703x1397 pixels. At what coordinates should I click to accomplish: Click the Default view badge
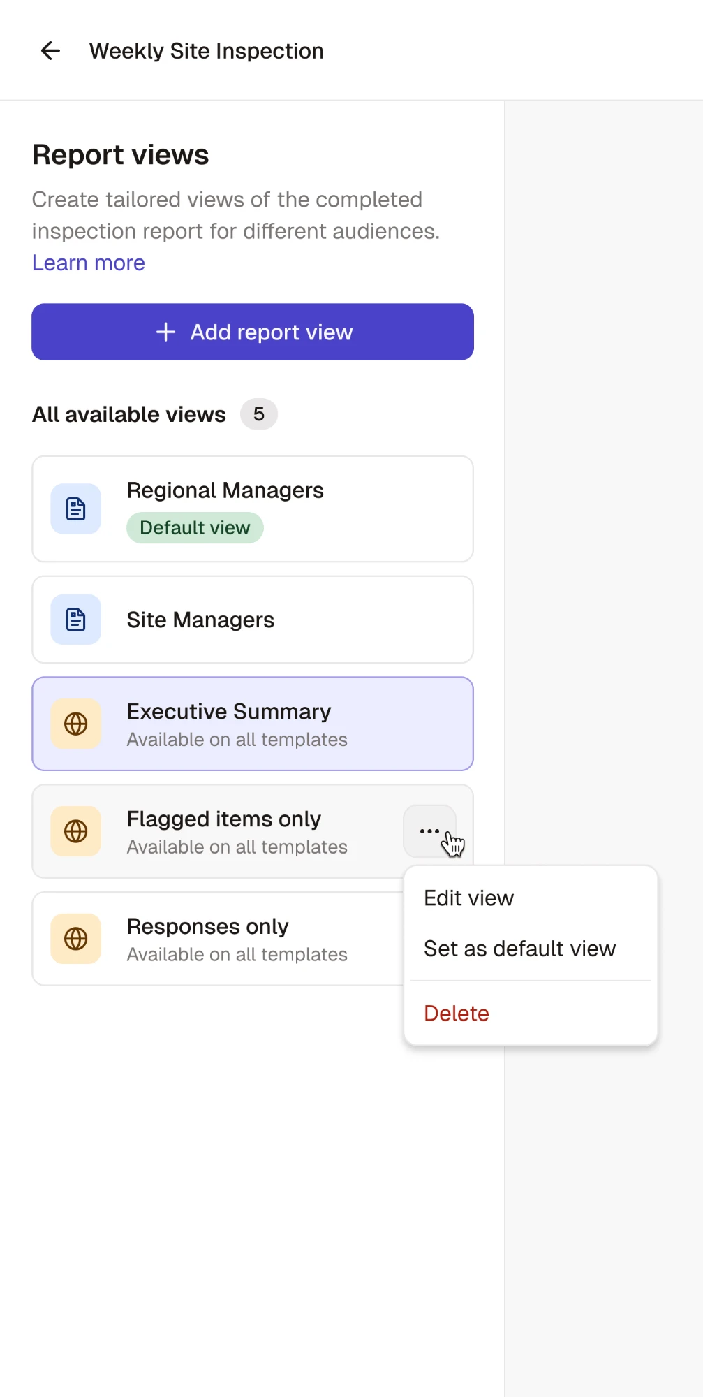point(195,527)
